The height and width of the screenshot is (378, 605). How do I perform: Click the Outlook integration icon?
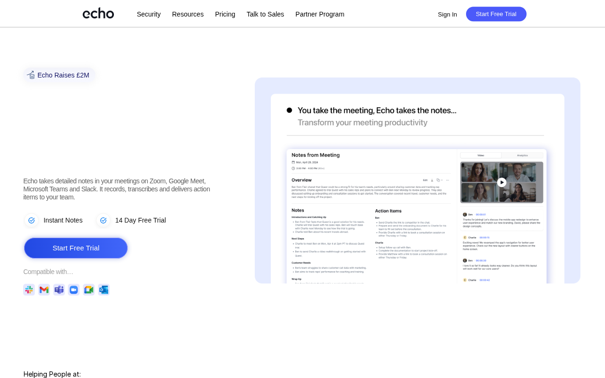coord(104,290)
